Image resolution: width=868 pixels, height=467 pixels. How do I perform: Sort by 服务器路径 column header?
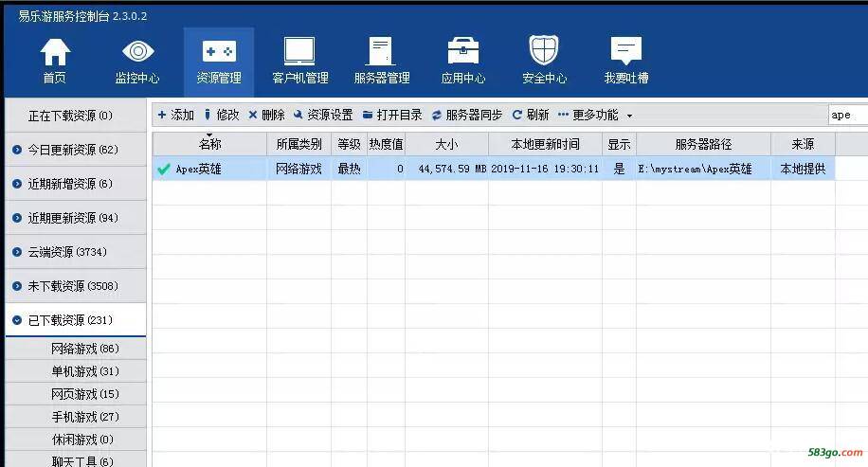click(703, 144)
